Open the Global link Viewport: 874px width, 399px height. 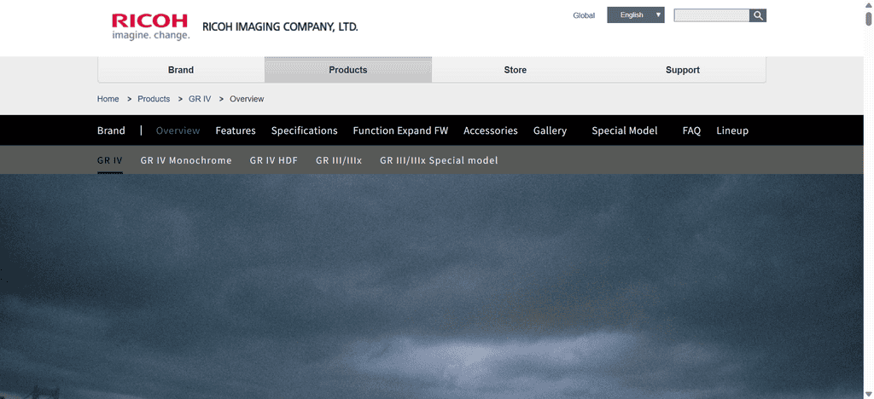(x=584, y=15)
